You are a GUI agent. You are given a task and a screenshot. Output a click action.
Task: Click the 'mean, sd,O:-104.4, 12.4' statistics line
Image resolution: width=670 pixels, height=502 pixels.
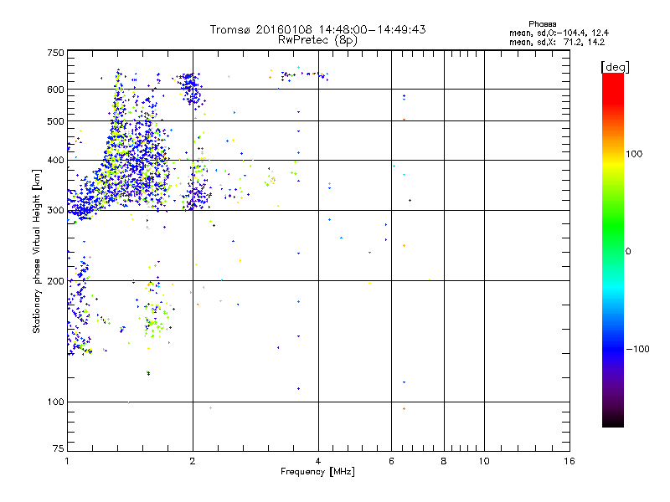[559, 33]
